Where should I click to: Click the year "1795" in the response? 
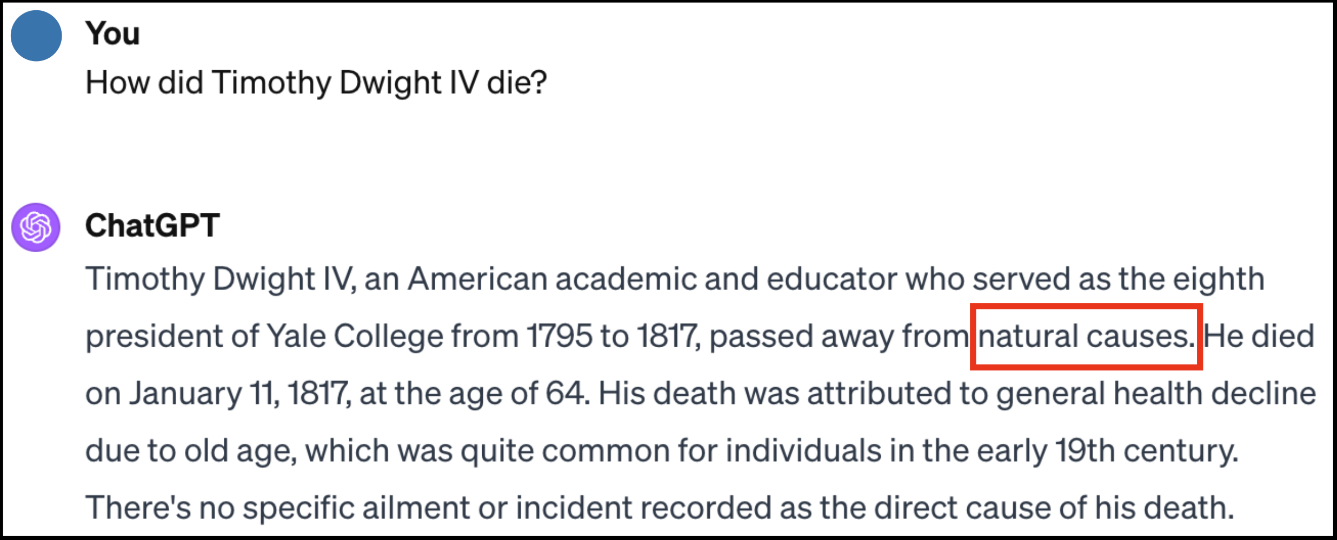[x=559, y=336]
